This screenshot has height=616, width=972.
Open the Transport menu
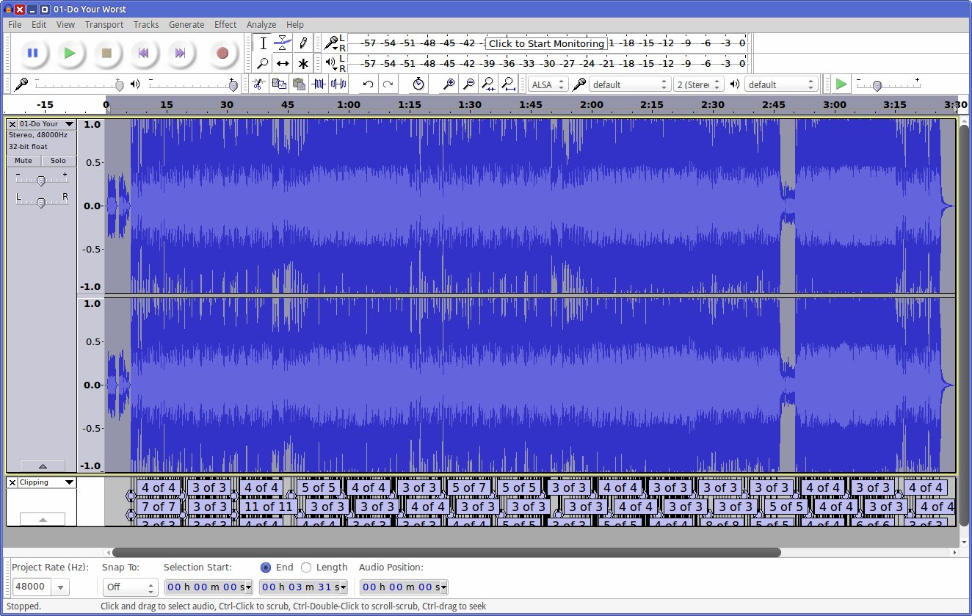(104, 24)
